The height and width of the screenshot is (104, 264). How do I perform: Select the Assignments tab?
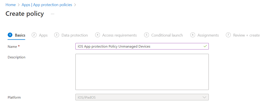click(208, 35)
